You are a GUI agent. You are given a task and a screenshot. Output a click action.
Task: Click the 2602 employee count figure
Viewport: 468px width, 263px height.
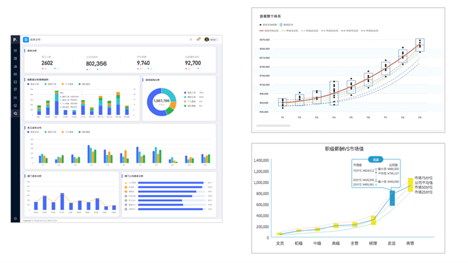47,63
